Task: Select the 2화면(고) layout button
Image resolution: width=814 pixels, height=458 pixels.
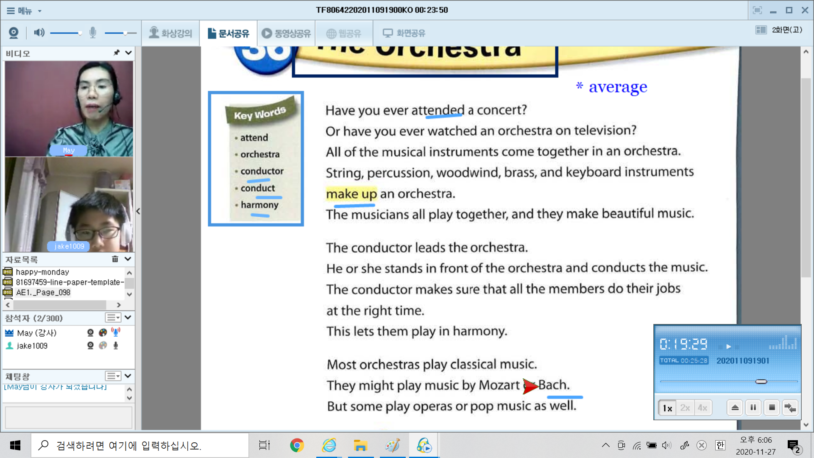Action: pyautogui.click(x=779, y=30)
